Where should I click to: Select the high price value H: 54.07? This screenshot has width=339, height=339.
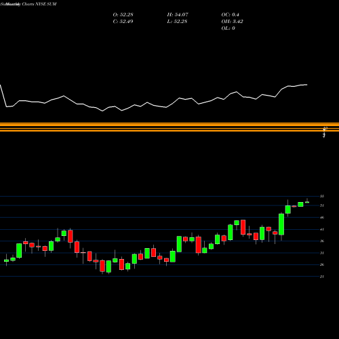pyautogui.click(x=178, y=15)
